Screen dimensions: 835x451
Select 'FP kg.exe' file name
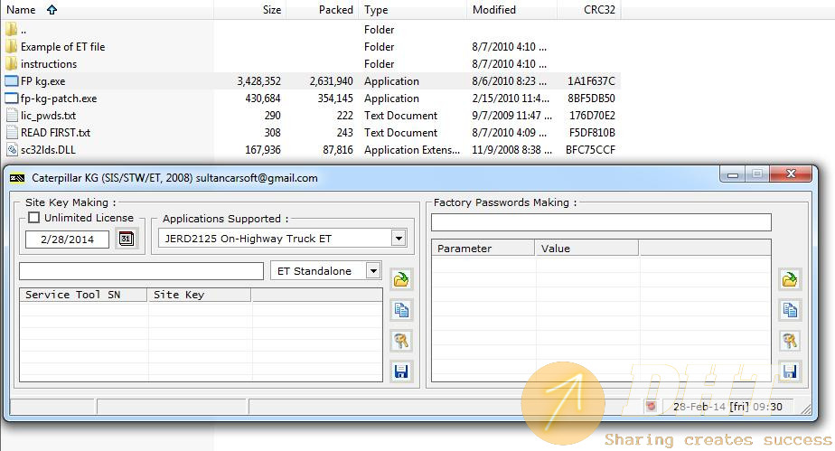coord(43,81)
